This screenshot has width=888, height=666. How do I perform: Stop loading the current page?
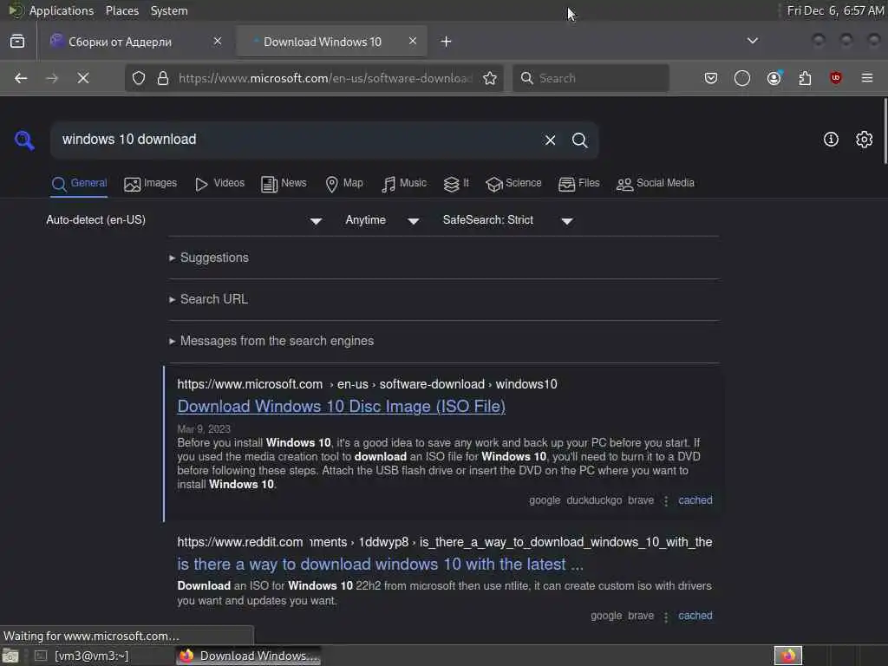click(83, 78)
